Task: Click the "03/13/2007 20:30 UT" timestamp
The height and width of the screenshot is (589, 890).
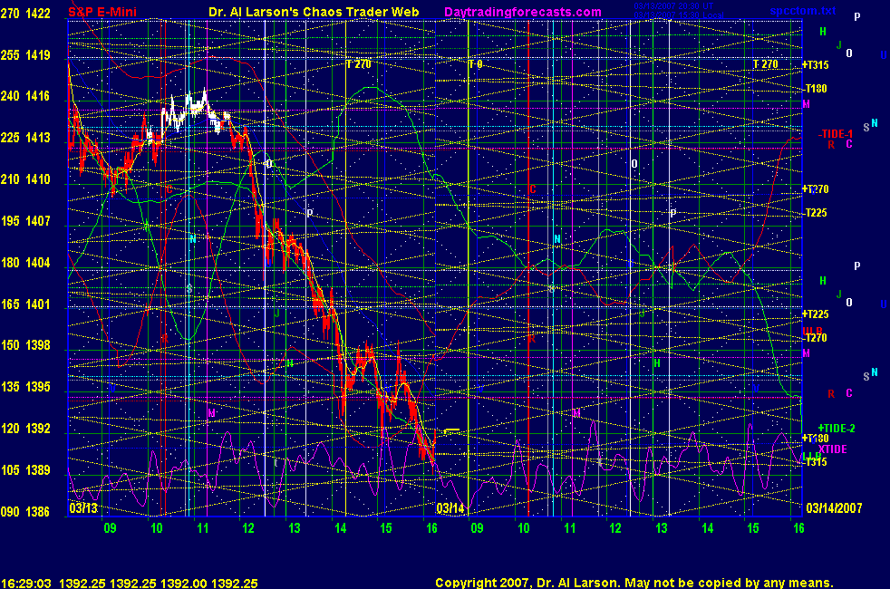Action: tap(673, 6)
